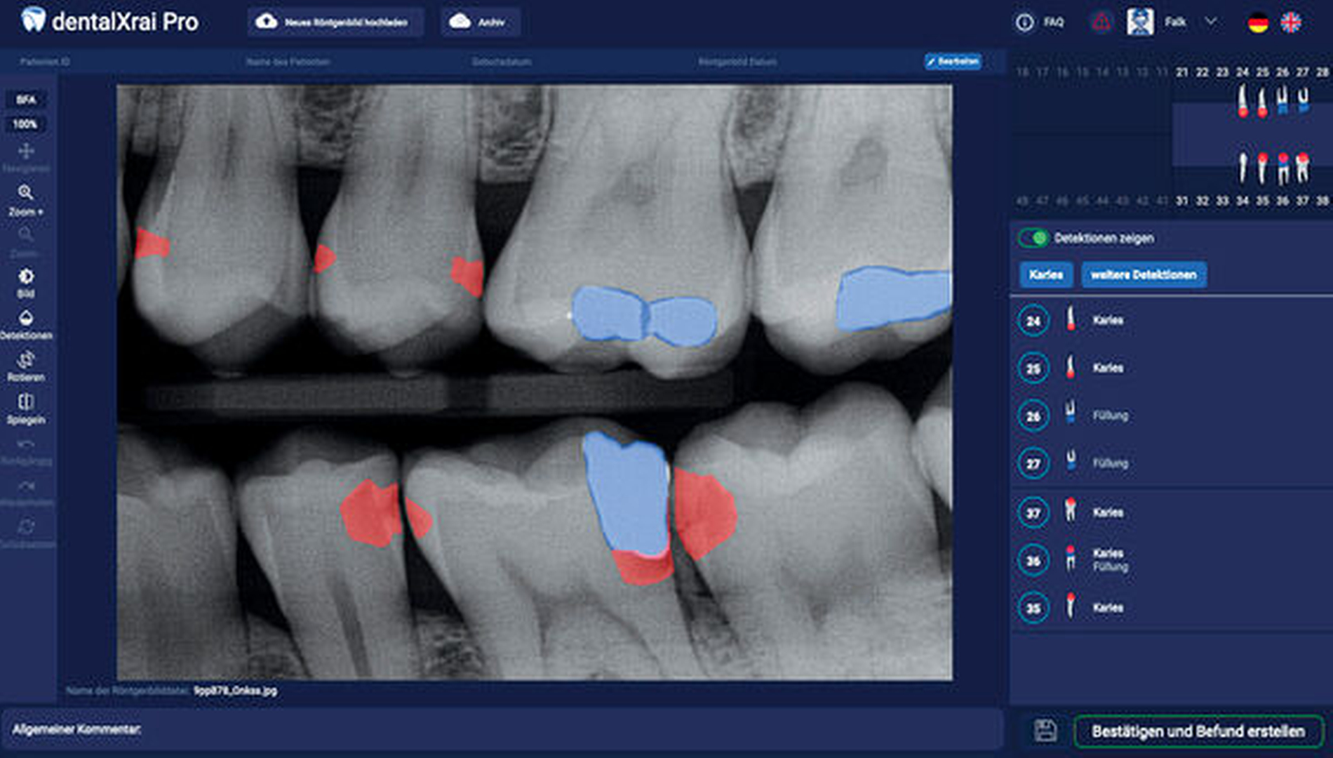
Task: Click the red warning triangle icon
Action: click(x=1101, y=22)
